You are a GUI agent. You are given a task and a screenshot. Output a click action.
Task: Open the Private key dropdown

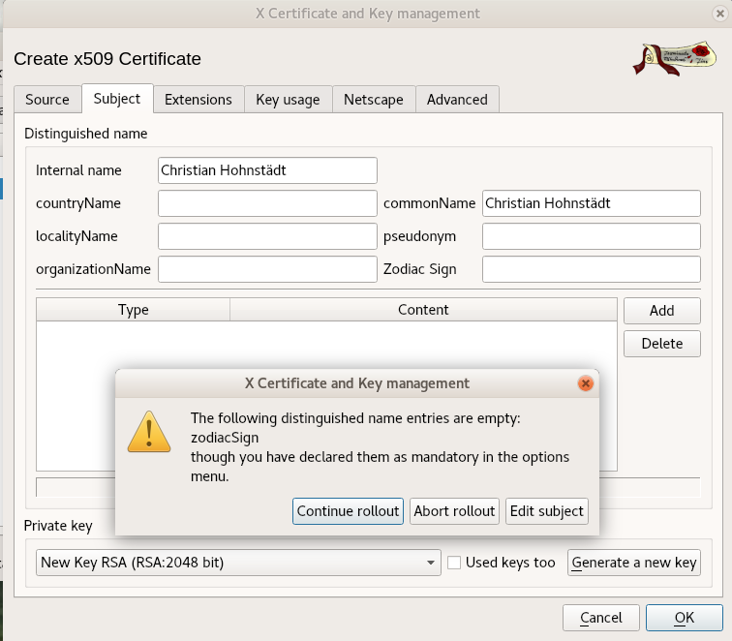tap(239, 563)
